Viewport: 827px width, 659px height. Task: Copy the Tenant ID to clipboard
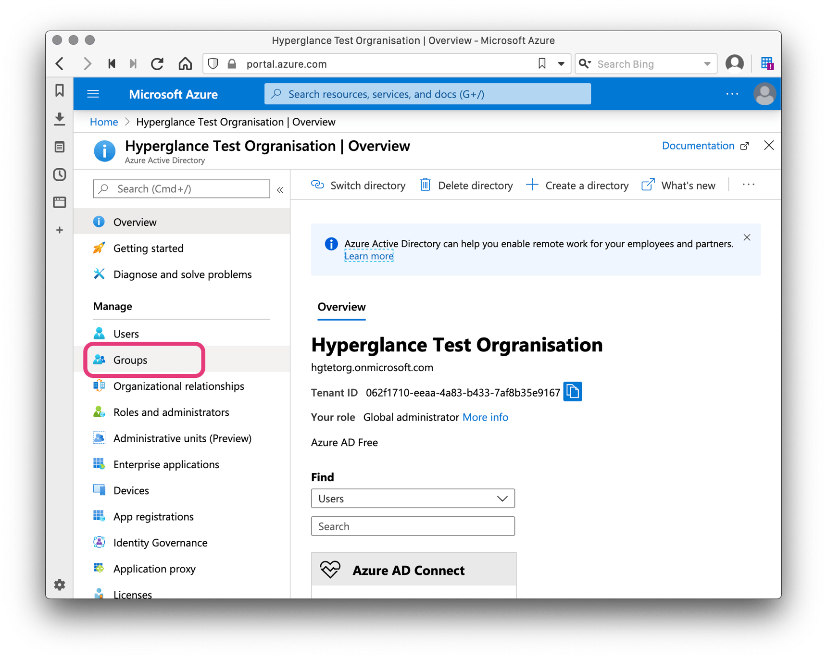tap(573, 392)
